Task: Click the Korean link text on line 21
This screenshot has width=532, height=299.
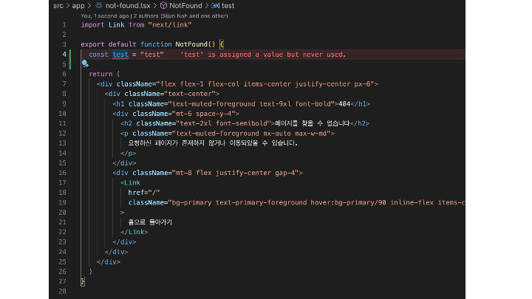Action: tap(150, 222)
